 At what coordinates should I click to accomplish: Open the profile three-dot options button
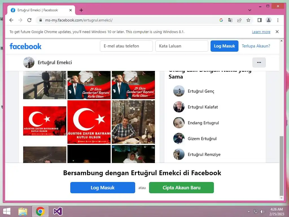click(x=259, y=62)
